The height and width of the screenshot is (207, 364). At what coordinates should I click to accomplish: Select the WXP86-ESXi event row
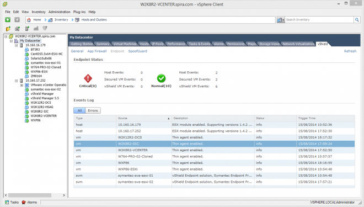tap(214, 169)
